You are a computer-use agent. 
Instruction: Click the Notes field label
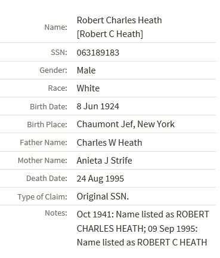click(56, 213)
